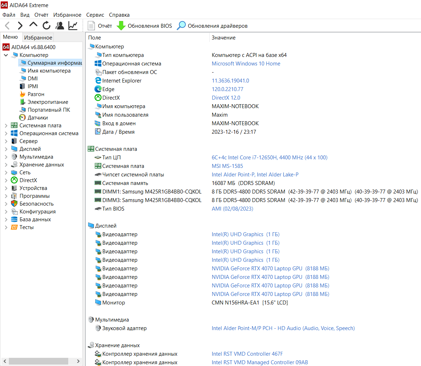
Task: Click sidebar horizontal scrollbar right arrow
Action: [78, 361]
